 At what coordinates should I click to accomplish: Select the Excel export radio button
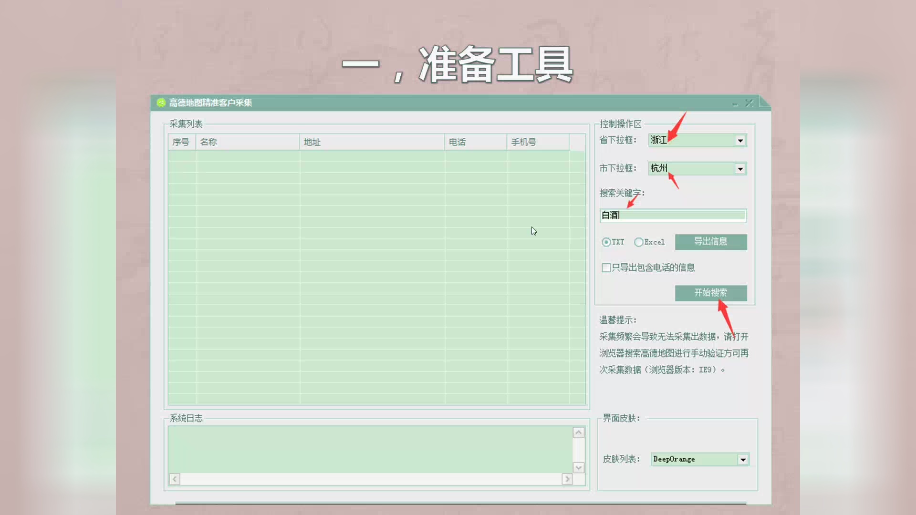pyautogui.click(x=639, y=242)
